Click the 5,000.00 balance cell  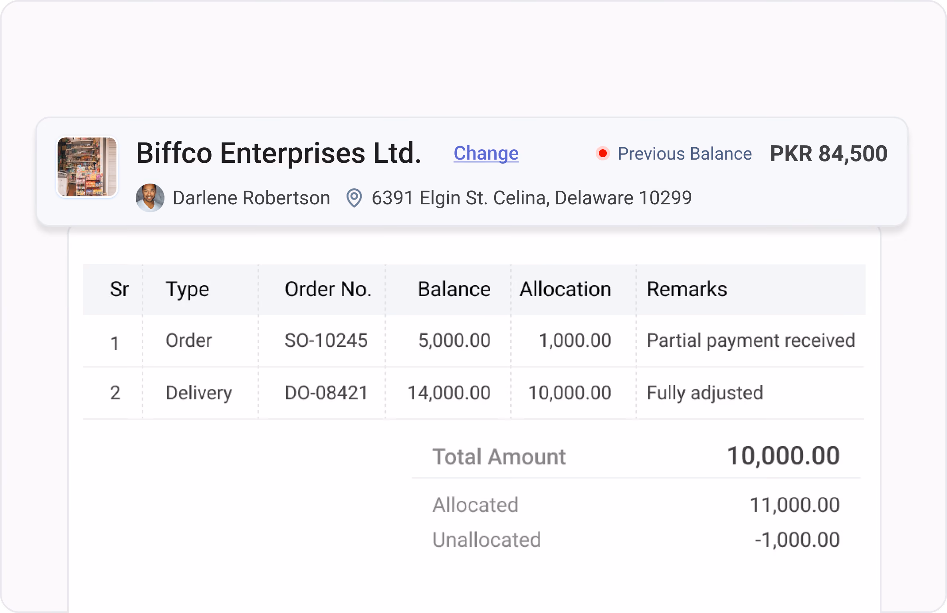[x=454, y=341]
